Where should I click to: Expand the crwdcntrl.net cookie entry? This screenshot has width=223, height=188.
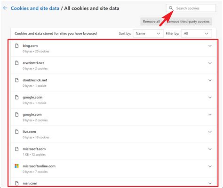click(x=210, y=63)
